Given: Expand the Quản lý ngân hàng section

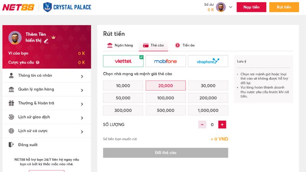Looking at the screenshot, I should click(x=82, y=90).
